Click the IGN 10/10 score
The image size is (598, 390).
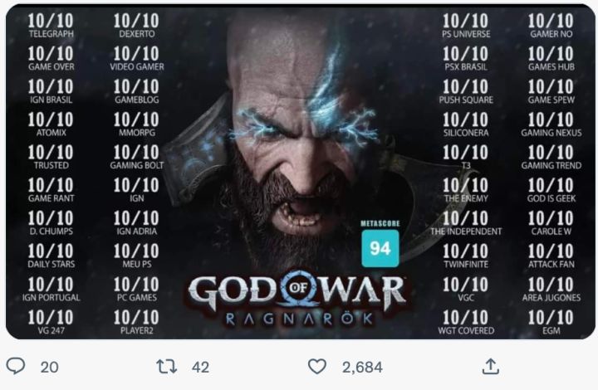coord(136,190)
